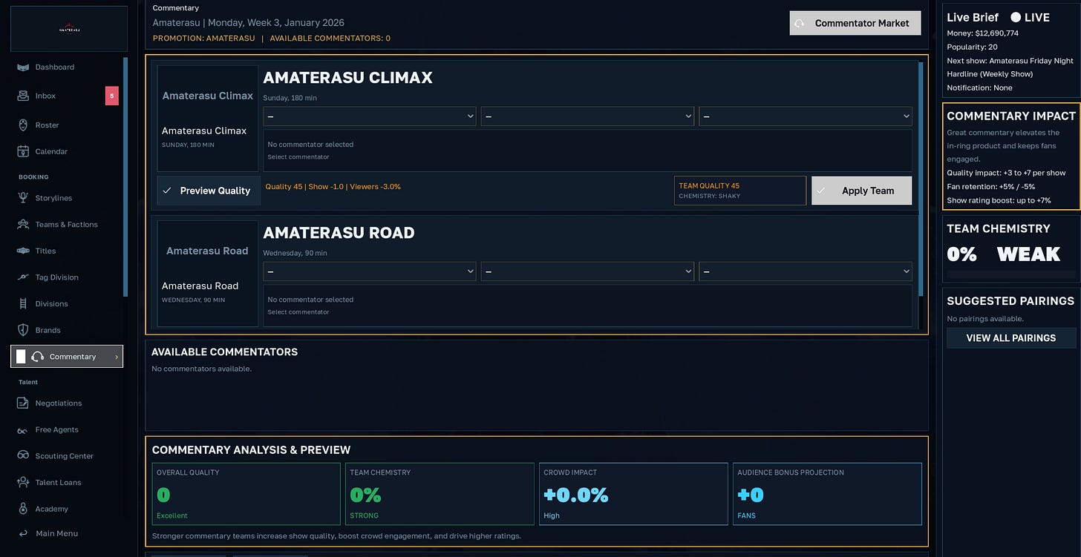Click the Divisions ladder icon
Image resolution: width=1081 pixels, height=557 pixels.
(23, 303)
